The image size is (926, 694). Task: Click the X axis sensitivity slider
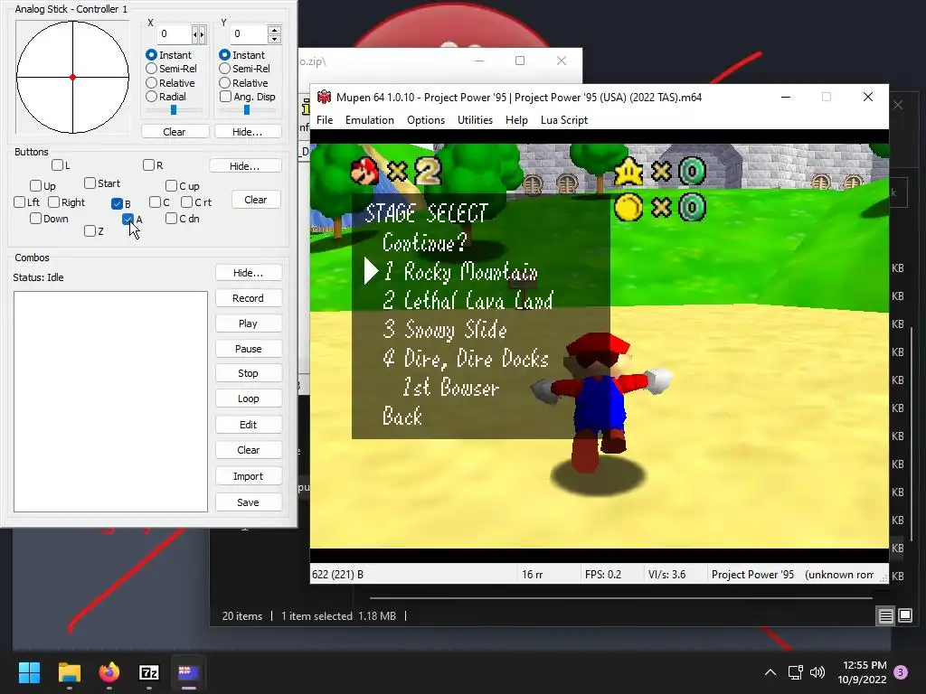[174, 109]
